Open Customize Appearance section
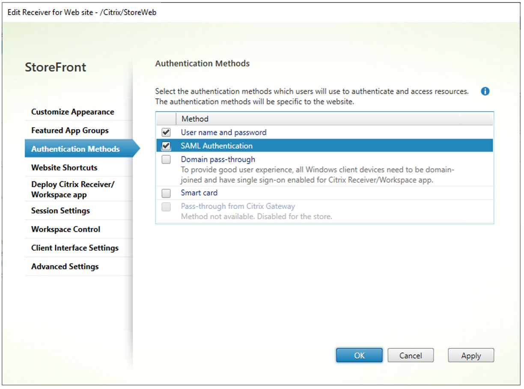Viewport: 524px width, 389px height. (73, 112)
